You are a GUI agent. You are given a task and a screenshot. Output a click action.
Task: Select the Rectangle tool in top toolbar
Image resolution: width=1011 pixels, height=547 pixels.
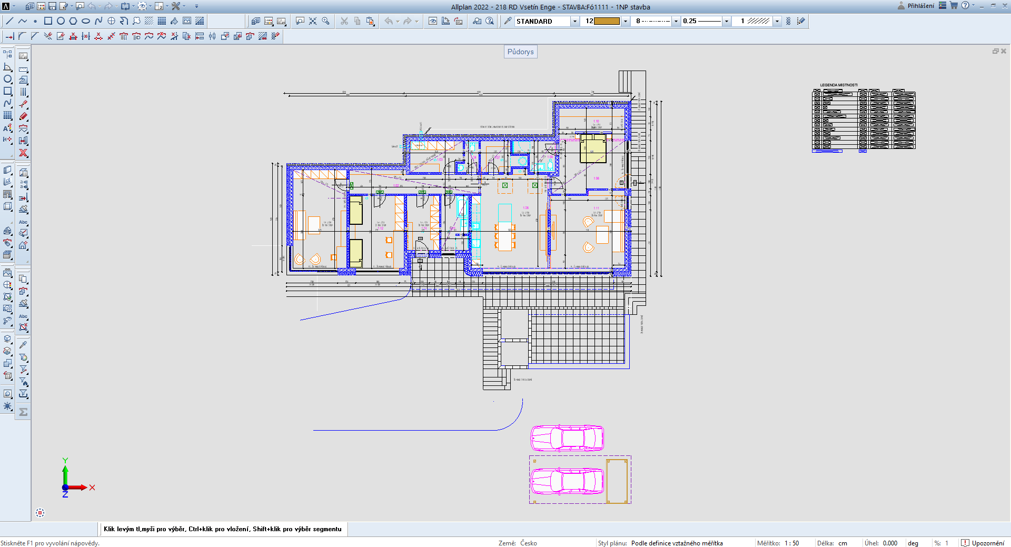coord(48,21)
